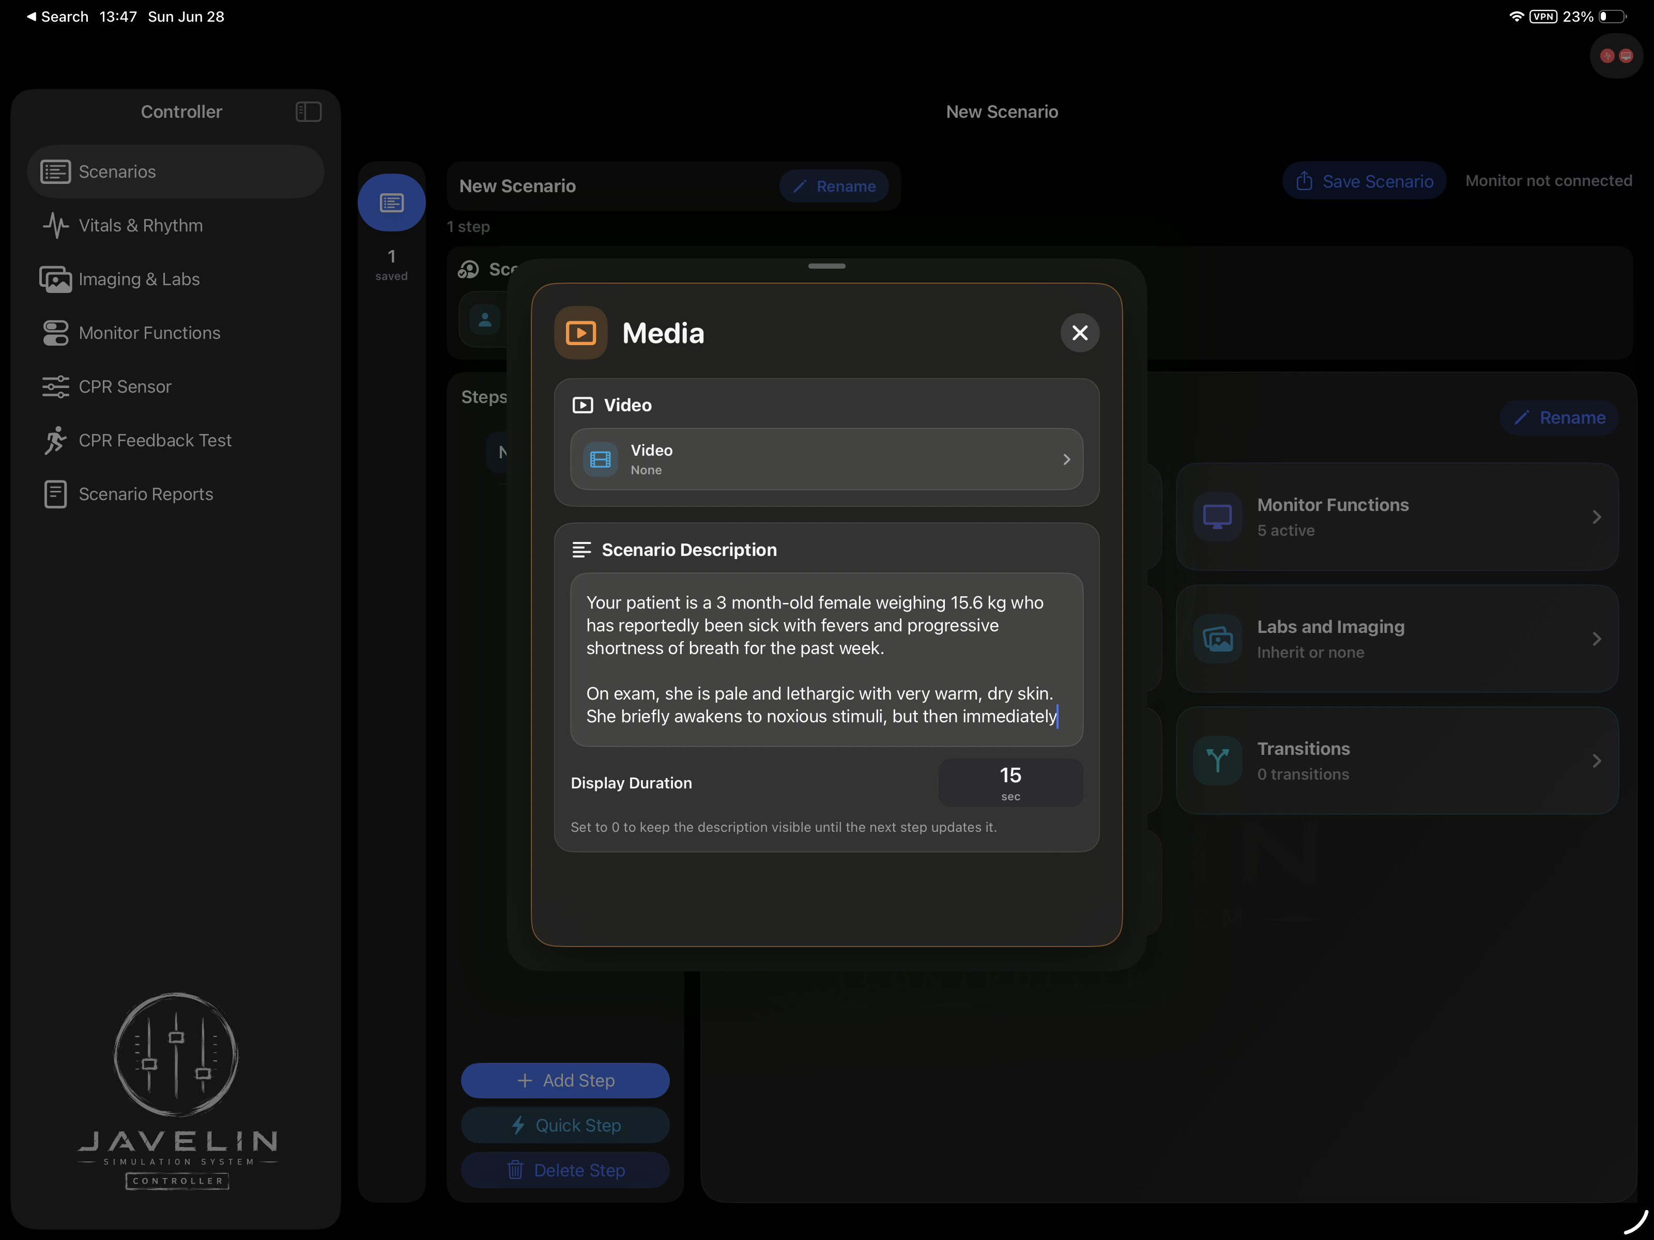Tap the Wi-Fi status icon

1517,17
